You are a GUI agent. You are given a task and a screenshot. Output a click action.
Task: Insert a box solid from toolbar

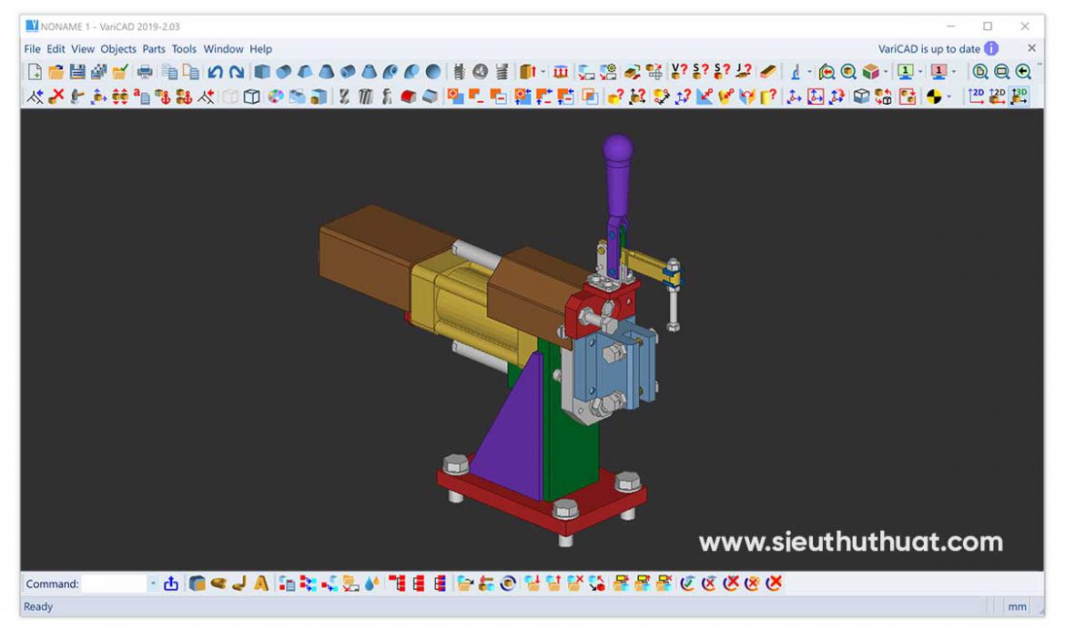point(262,71)
